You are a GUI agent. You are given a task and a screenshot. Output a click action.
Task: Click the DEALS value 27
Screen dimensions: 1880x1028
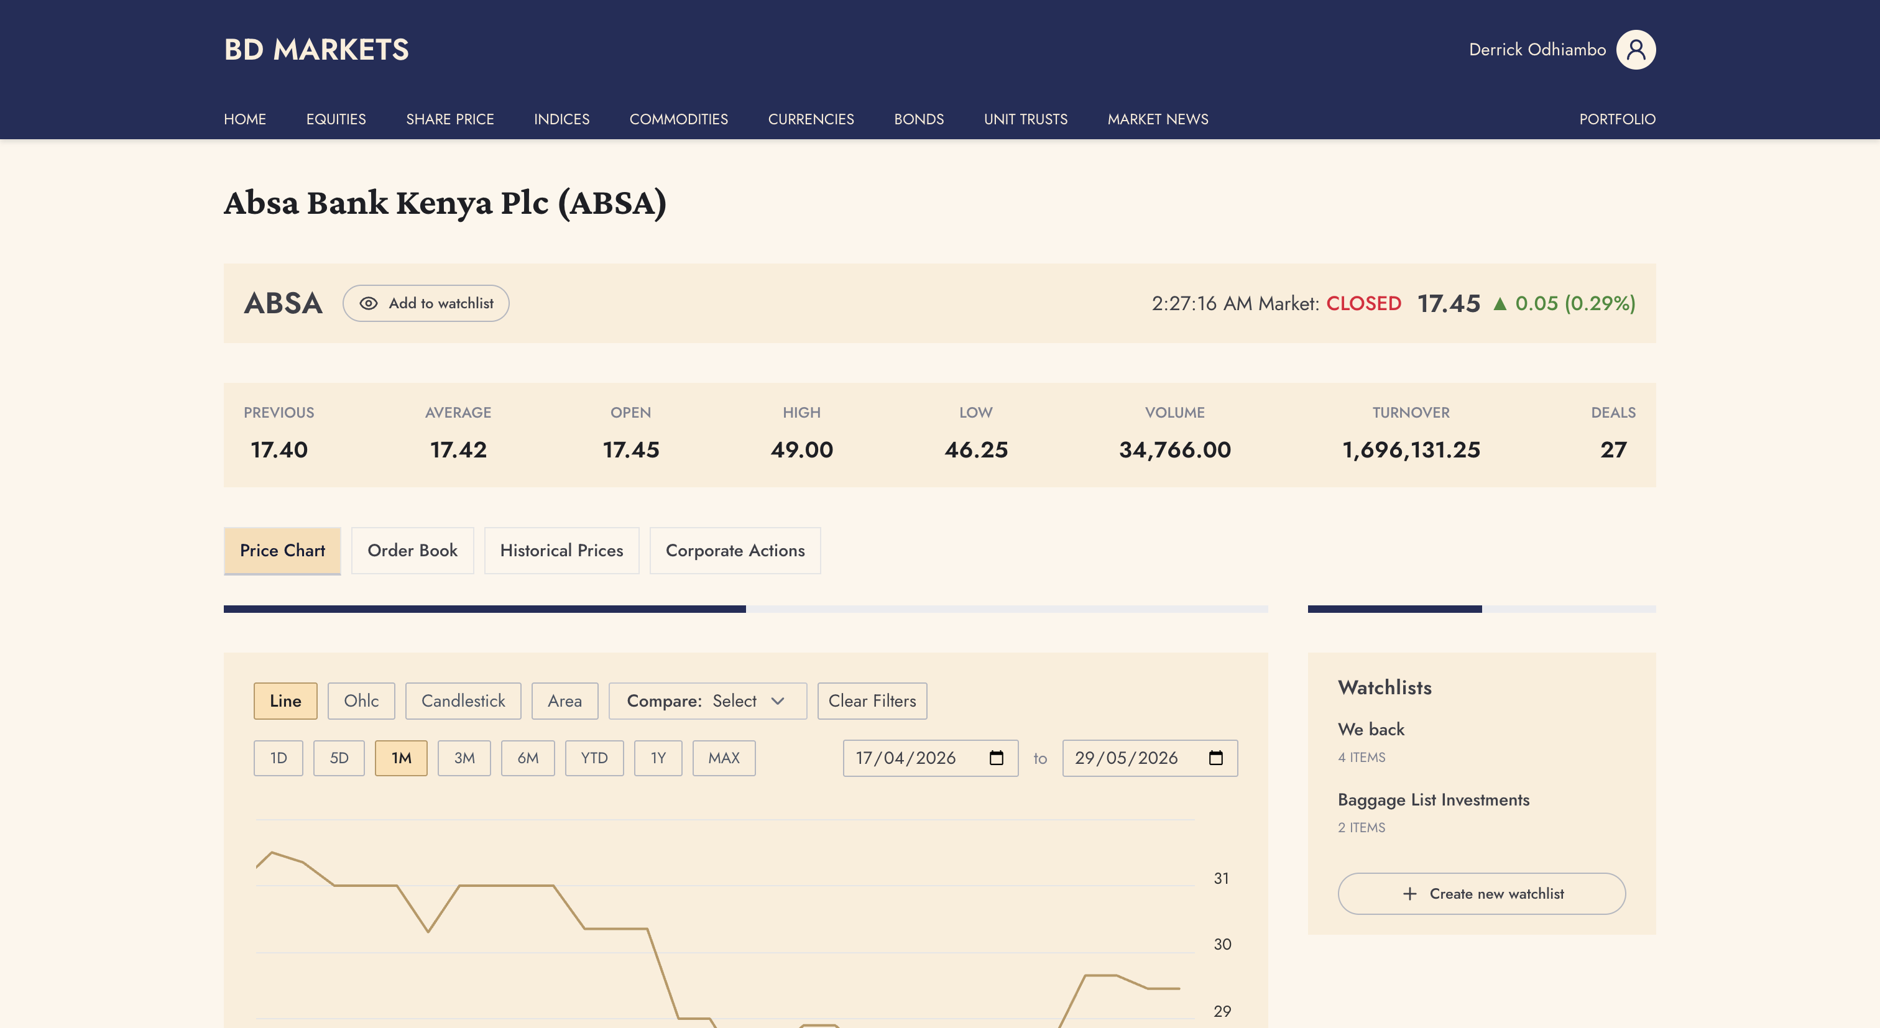(1613, 450)
